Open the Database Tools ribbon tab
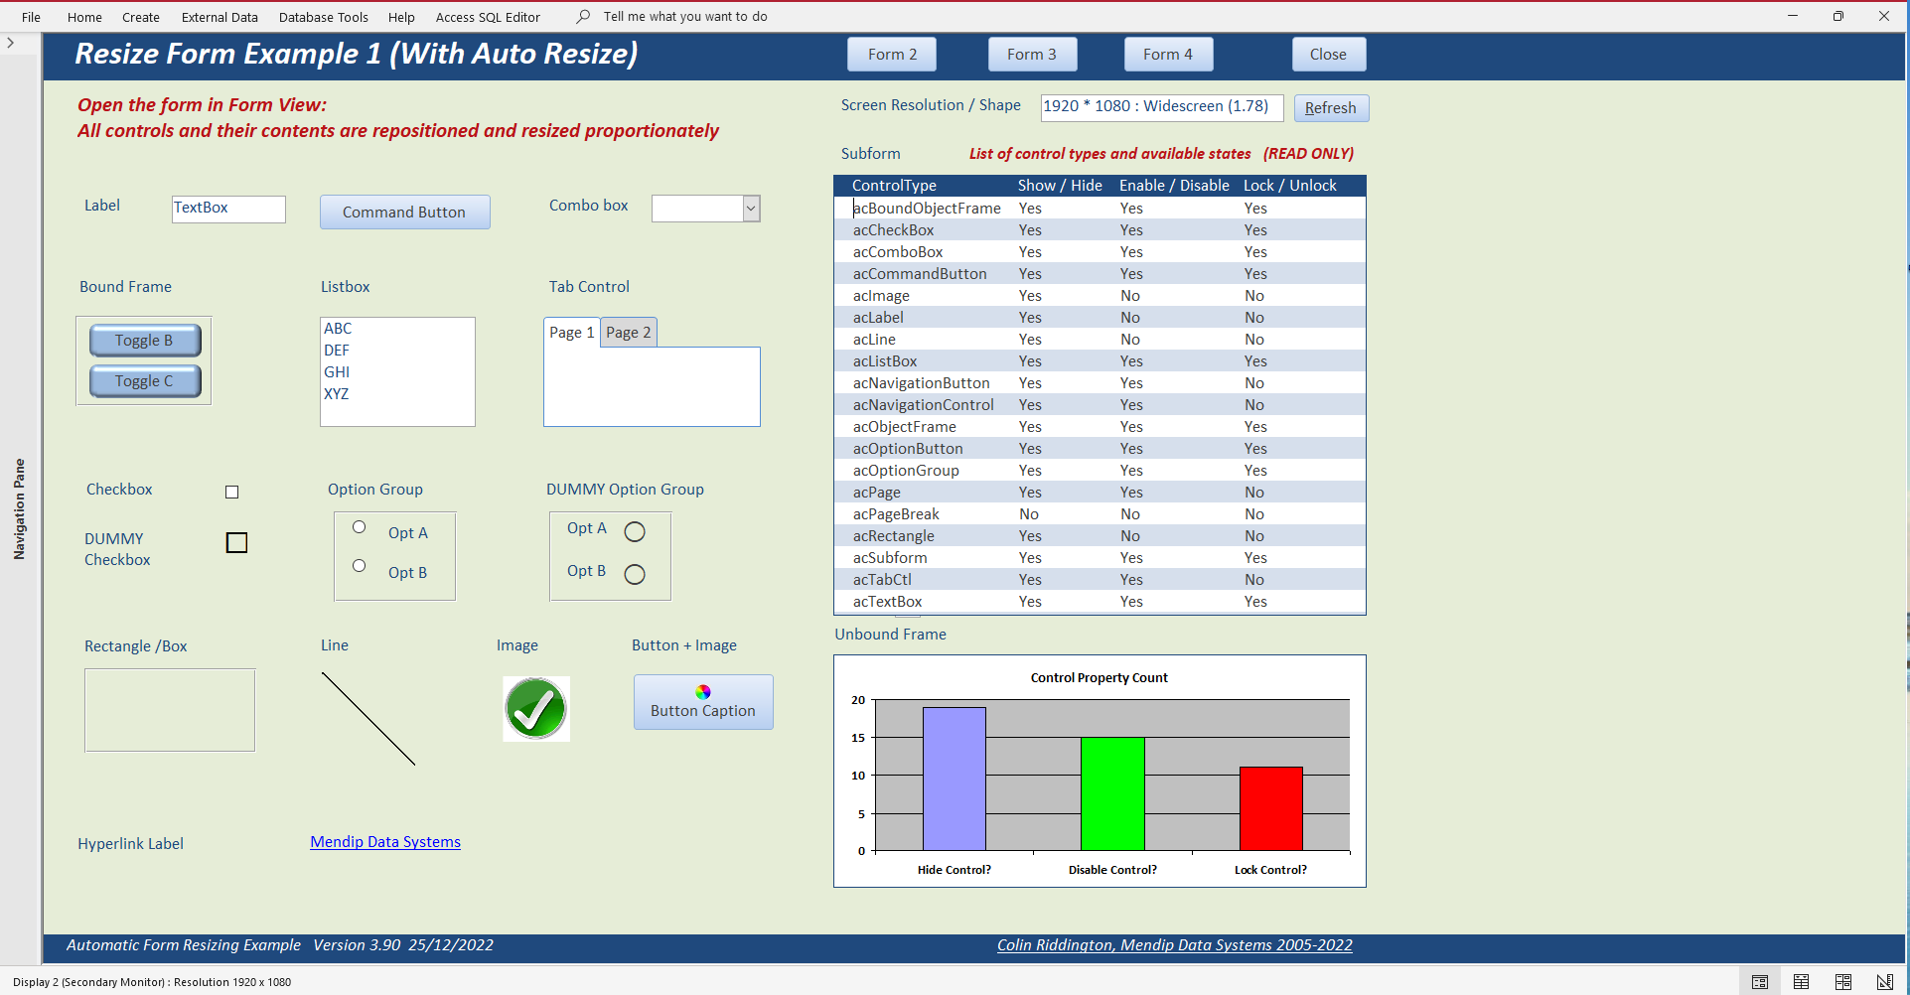Image resolution: width=1910 pixels, height=995 pixels. pos(323,17)
